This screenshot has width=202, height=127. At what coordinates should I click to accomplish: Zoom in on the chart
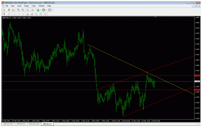(18, 10)
